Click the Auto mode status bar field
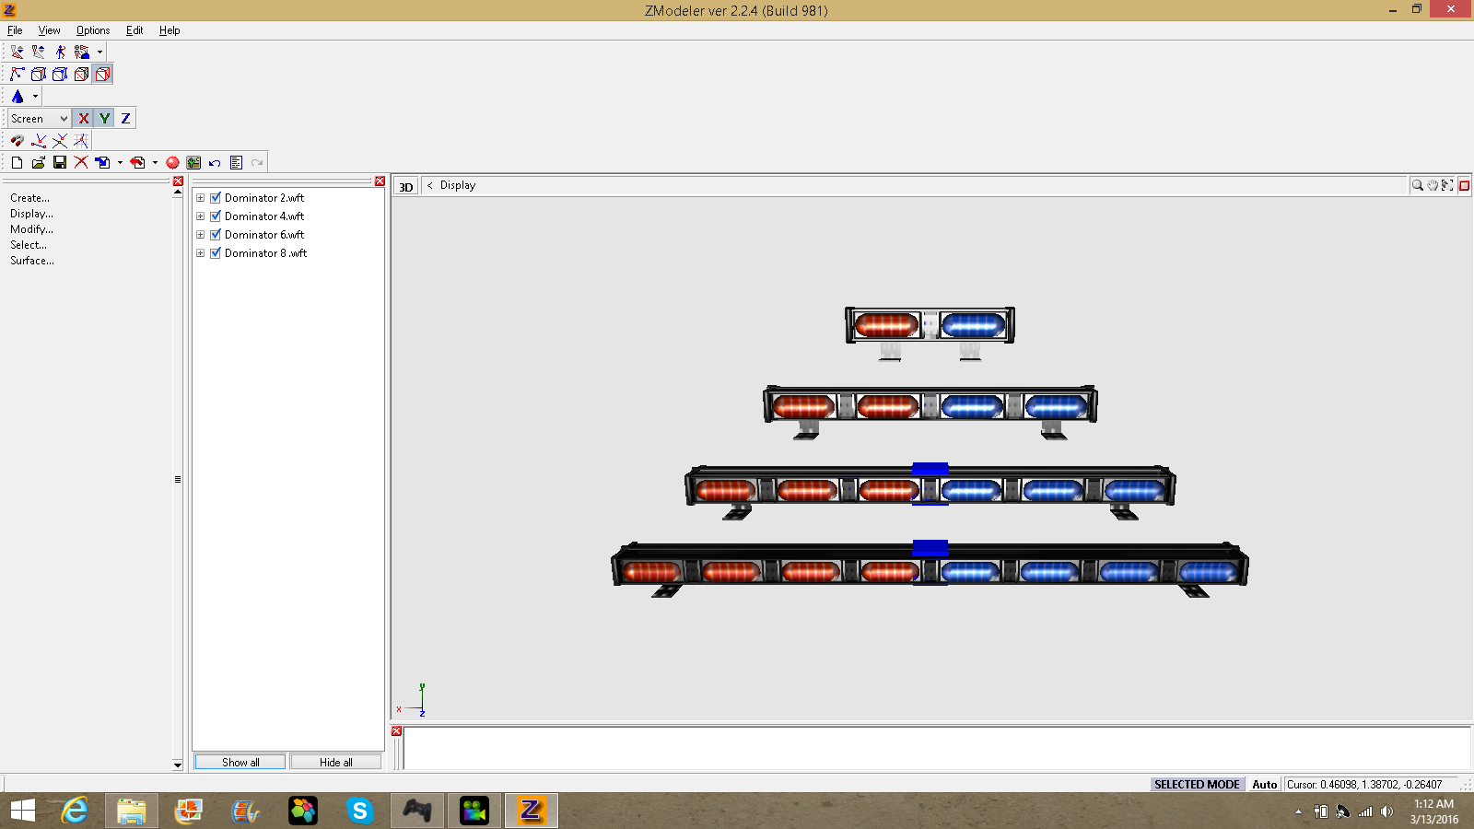Image resolution: width=1474 pixels, height=829 pixels. click(x=1264, y=784)
